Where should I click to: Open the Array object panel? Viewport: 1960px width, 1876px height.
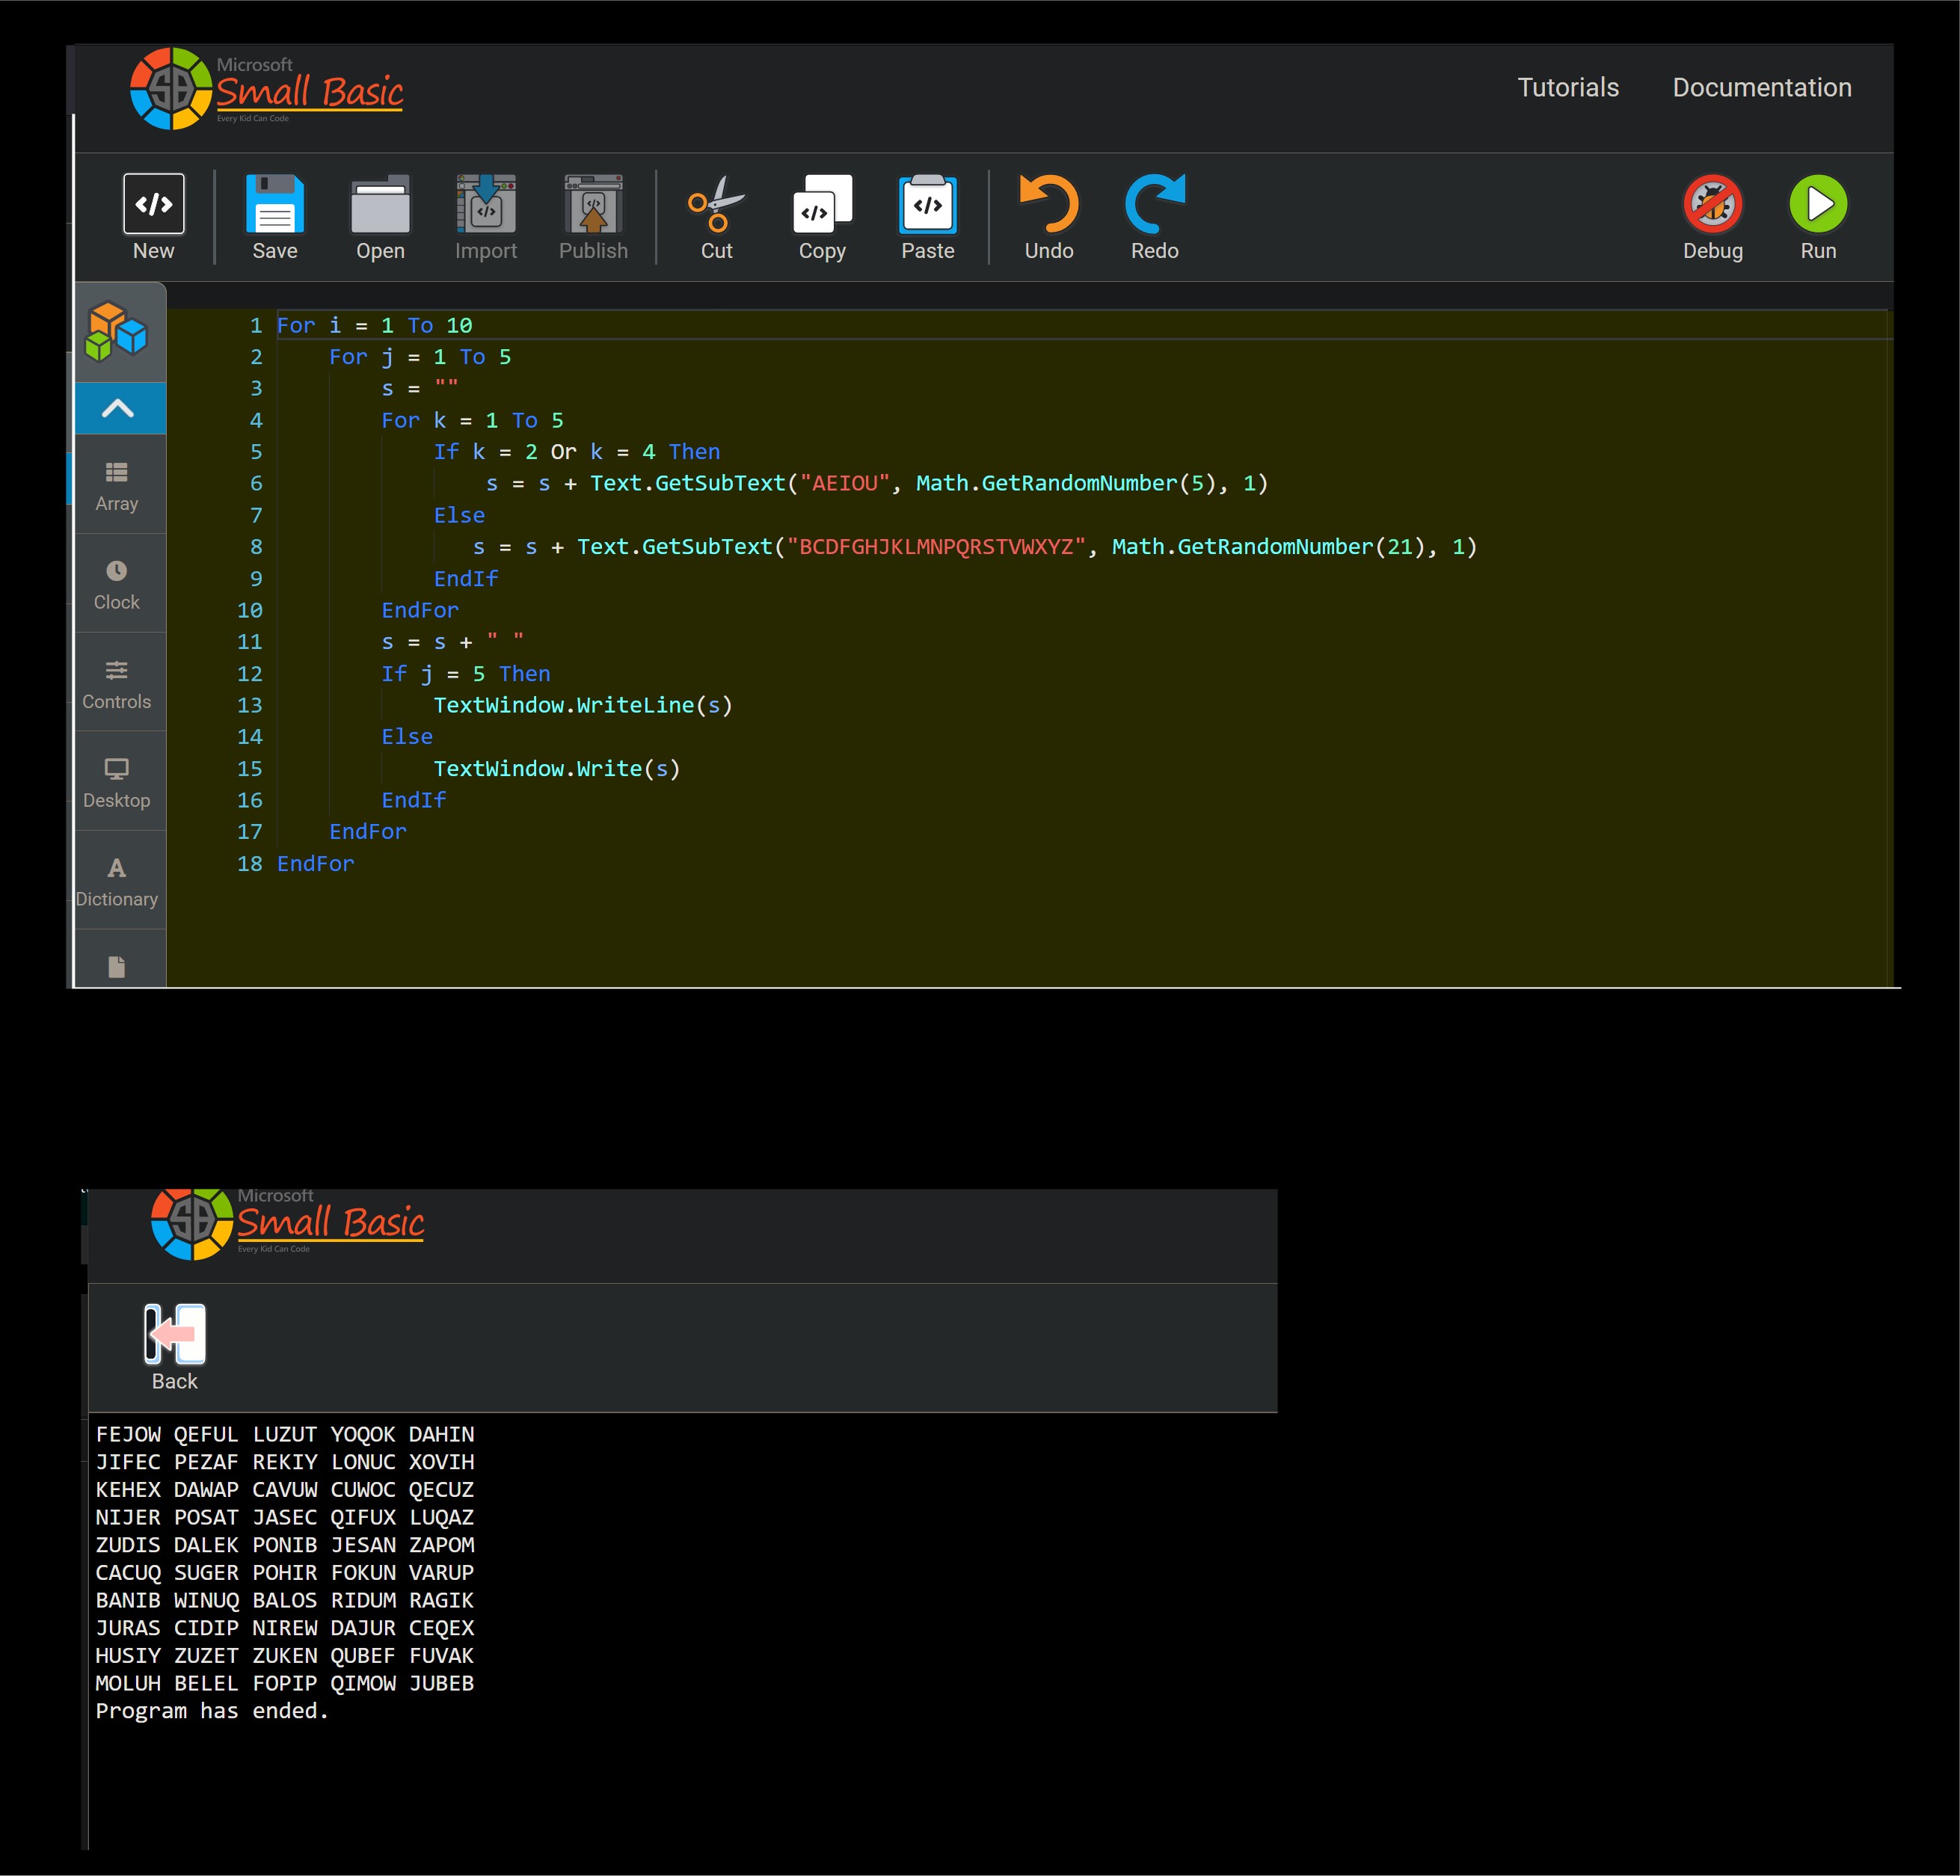[118, 485]
